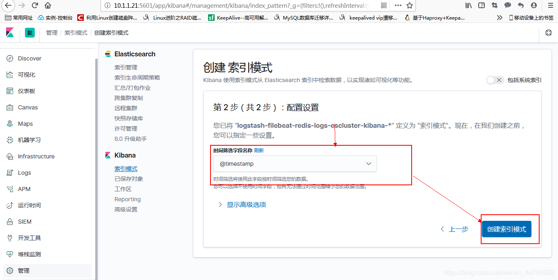Click the 创建索引模式 button
Image resolution: width=558 pixels, height=280 pixels.
point(507,229)
